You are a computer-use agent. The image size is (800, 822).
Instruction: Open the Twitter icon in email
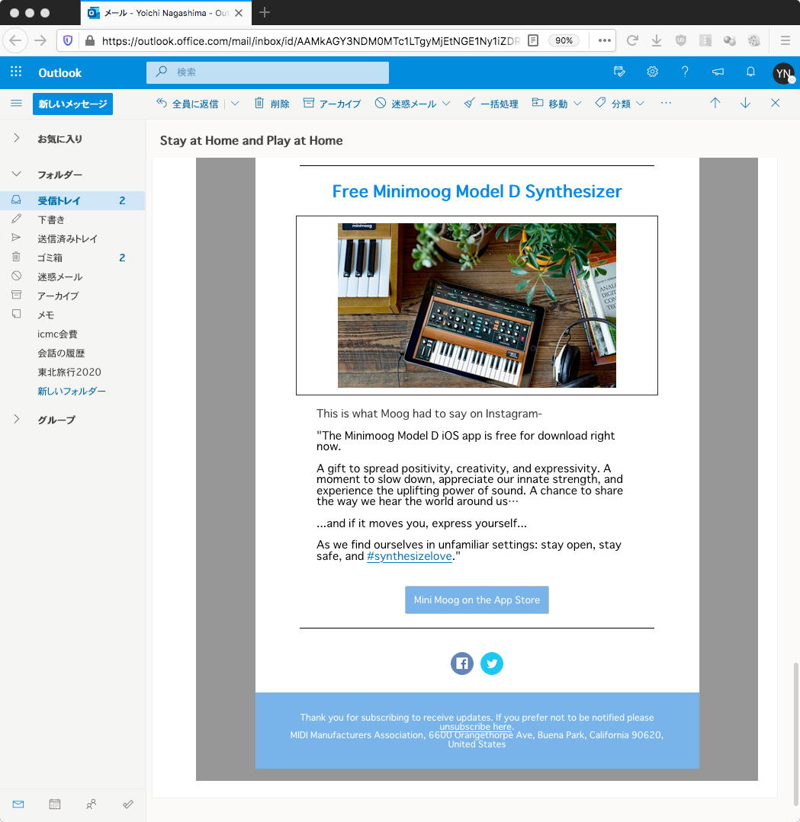[x=492, y=664]
